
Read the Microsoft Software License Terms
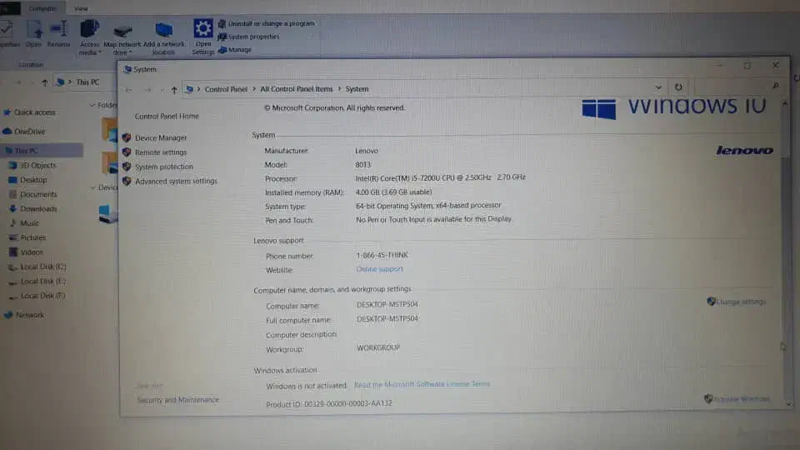(422, 384)
